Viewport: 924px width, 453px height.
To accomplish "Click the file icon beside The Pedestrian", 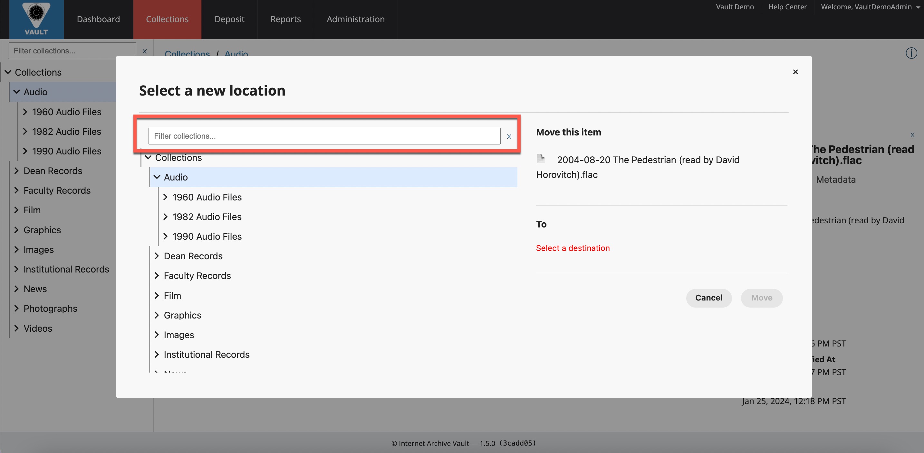I will pos(541,158).
